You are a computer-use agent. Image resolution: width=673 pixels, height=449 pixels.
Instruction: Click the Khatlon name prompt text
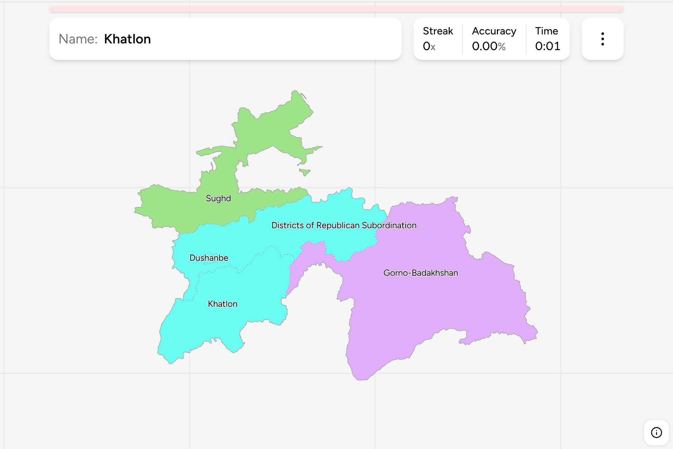[127, 39]
